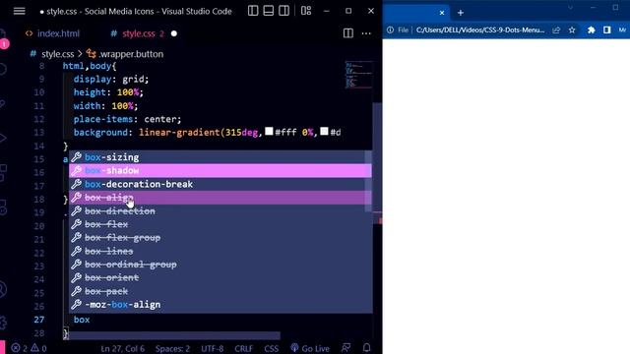Screen dimensions: 630x354
Task: Split the editor to the right
Action: tap(348, 33)
